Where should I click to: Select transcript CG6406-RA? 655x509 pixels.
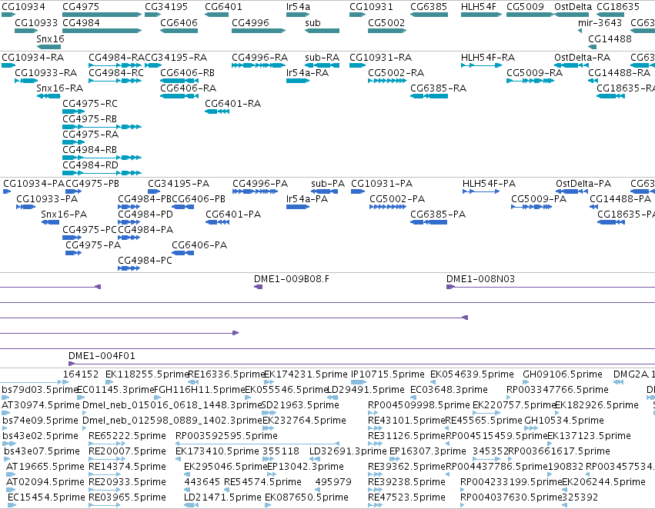click(x=189, y=88)
